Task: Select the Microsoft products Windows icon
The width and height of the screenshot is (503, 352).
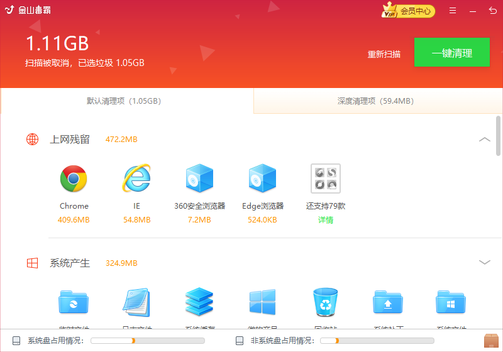Action: coord(262,302)
